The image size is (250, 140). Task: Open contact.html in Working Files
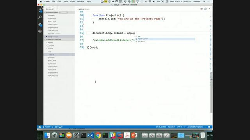(x=52, y=24)
